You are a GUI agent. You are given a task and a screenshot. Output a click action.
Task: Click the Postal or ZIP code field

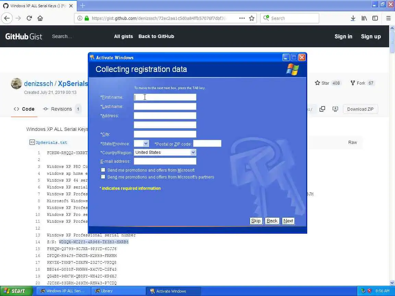pyautogui.click(x=207, y=144)
